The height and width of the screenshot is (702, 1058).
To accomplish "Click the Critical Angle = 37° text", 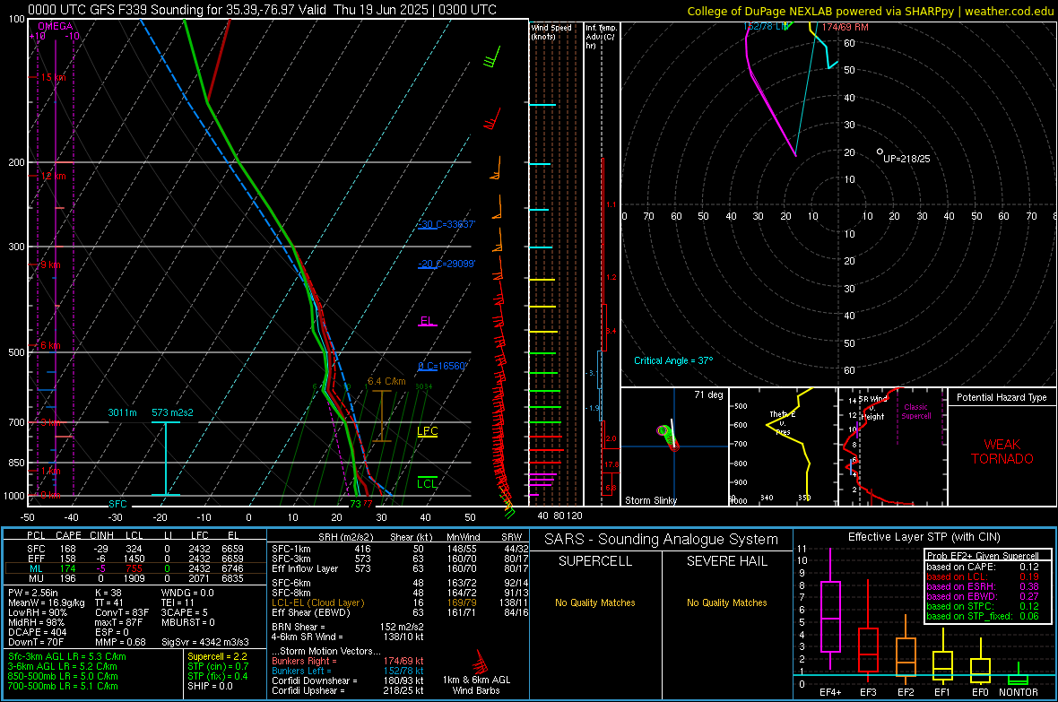I will [x=672, y=360].
